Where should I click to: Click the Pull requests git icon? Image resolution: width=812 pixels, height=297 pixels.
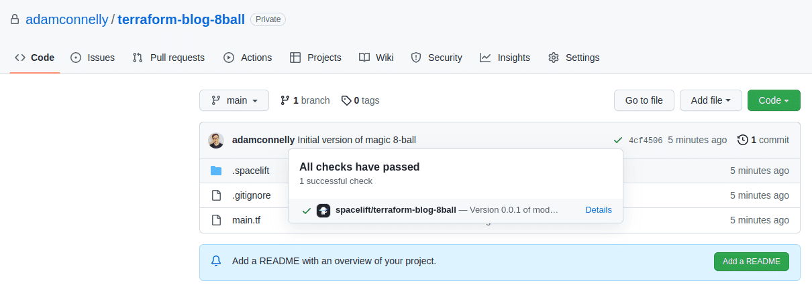138,58
